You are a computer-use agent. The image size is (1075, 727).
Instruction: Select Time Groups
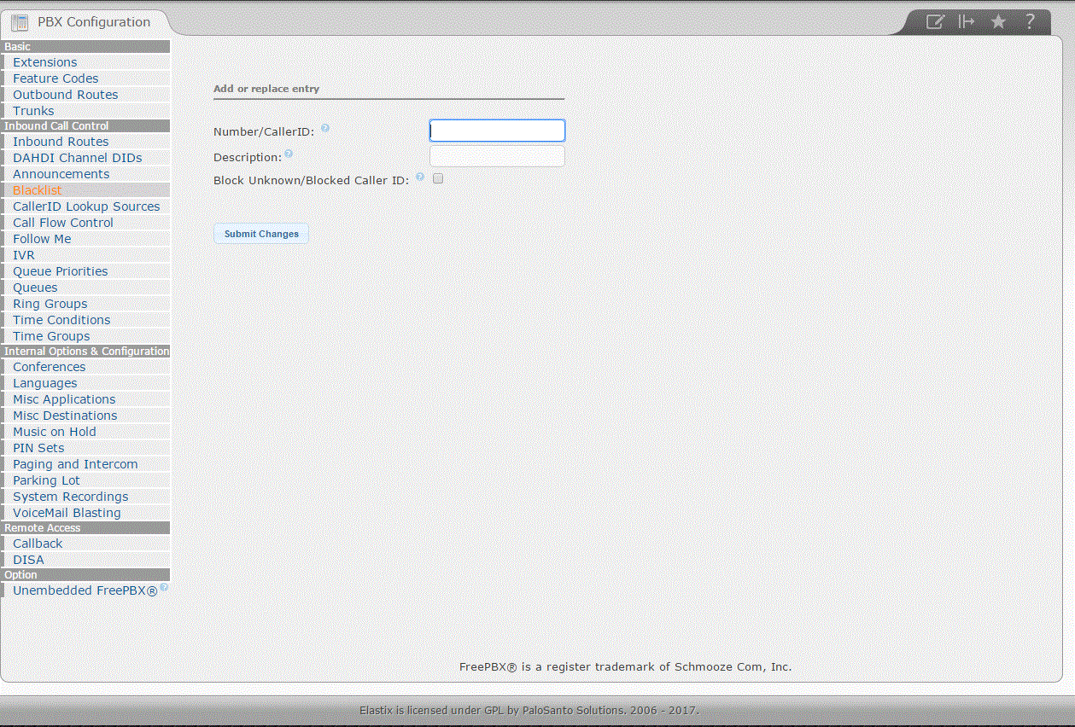point(51,336)
